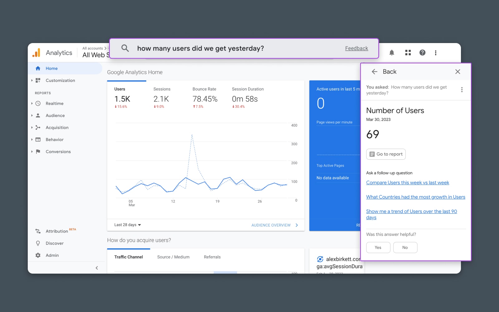The image size is (499, 312).
Task: Click 'Compare Users this week vs last week'
Action: (x=408, y=183)
